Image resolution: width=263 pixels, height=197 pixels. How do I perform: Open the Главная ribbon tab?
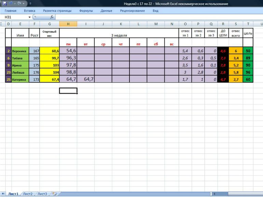pos(11,11)
